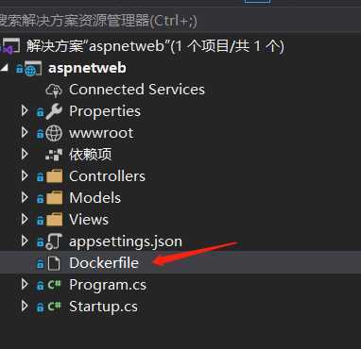Click the Program.cs C# icon
This screenshot has width=361, height=349.
[x=54, y=285]
